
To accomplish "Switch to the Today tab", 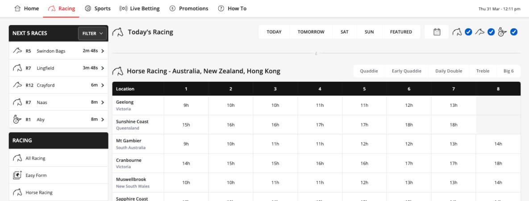I will 274,32.
